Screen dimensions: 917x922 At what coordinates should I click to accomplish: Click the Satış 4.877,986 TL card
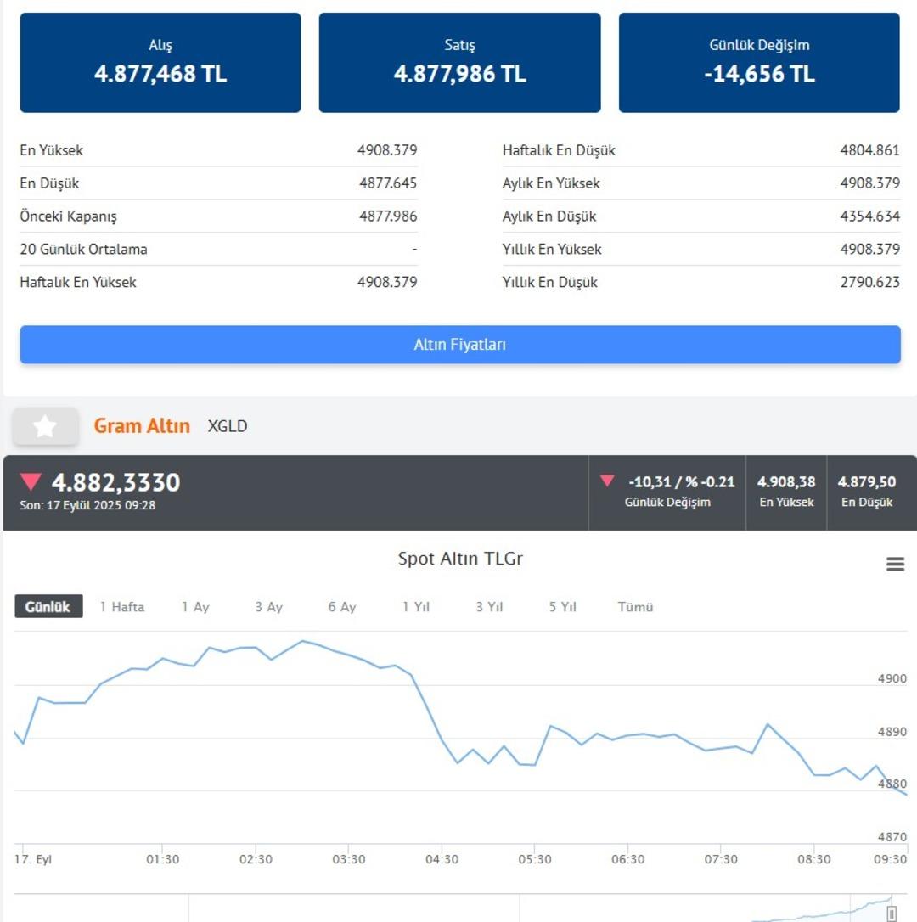tap(460, 62)
